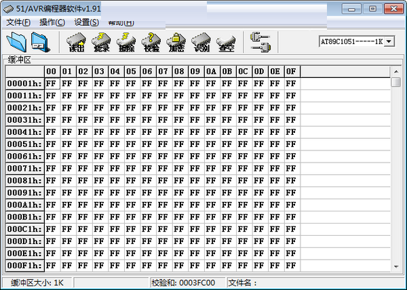Select row header 00071h:
This screenshot has height=290, width=407.
pos(25,169)
